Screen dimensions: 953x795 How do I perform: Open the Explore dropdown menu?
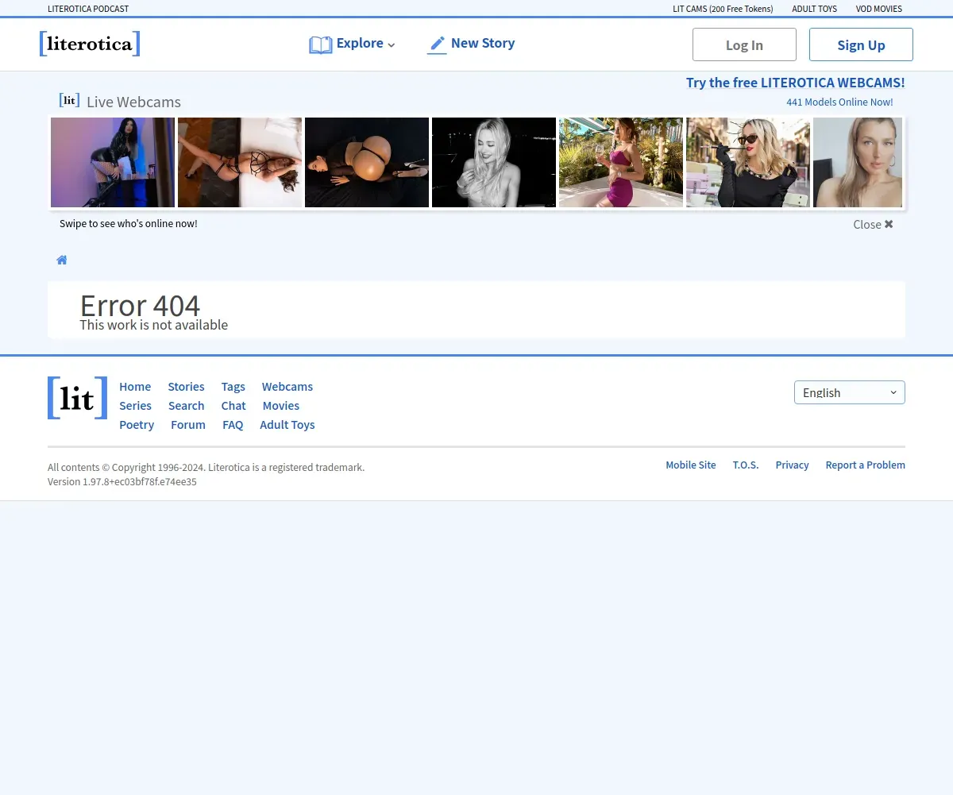(352, 44)
